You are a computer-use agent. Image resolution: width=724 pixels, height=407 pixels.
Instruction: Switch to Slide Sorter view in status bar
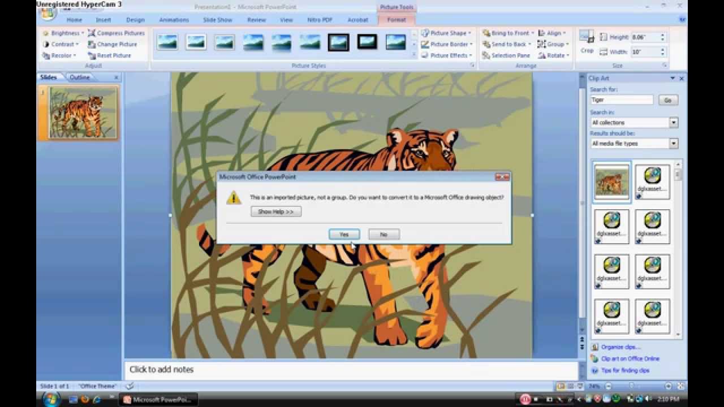[570, 386]
